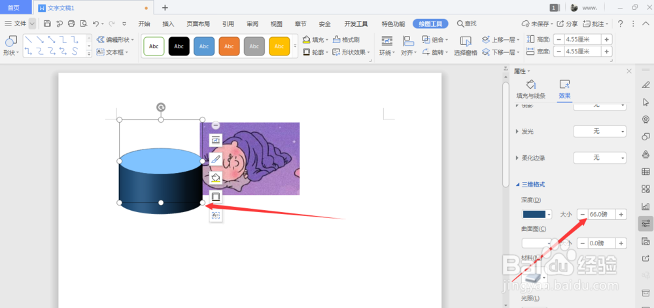Increase shape 高度 with plus button
The height and width of the screenshot is (308, 654).
pyautogui.click(x=606, y=40)
